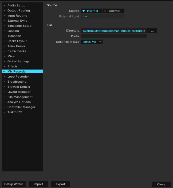Browse for directory with the ... button
Image resolution: width=173 pixels, height=188 pixels.
(x=152, y=31)
